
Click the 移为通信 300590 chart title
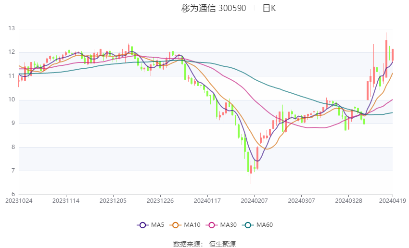coord(213,8)
